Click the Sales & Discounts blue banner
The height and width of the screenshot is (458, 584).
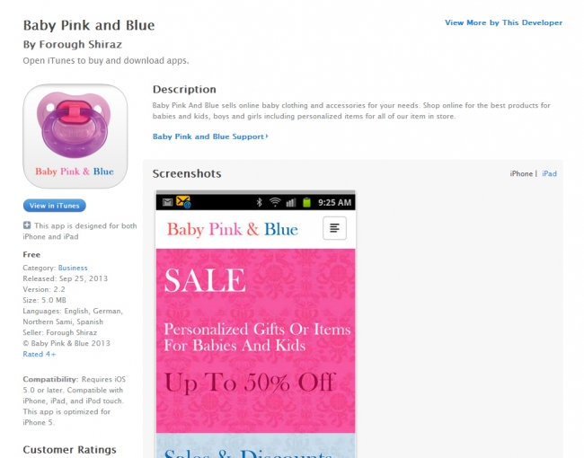coord(255,445)
